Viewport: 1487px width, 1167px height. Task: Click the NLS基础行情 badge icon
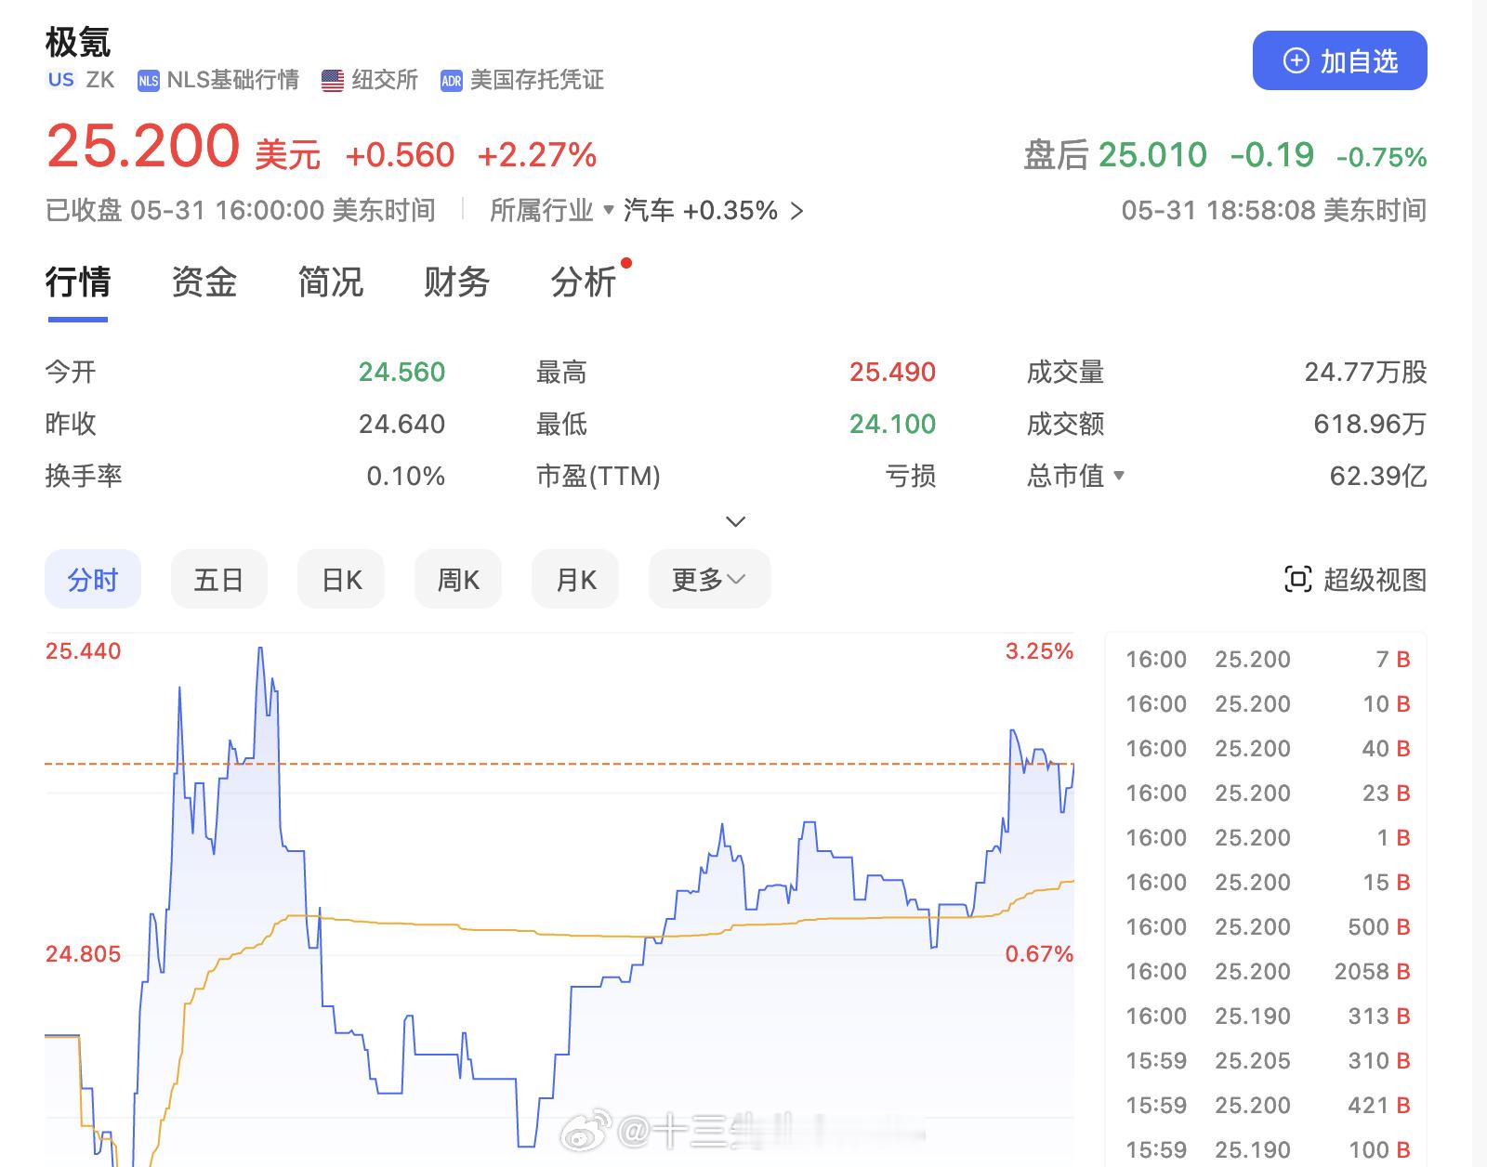(x=148, y=81)
